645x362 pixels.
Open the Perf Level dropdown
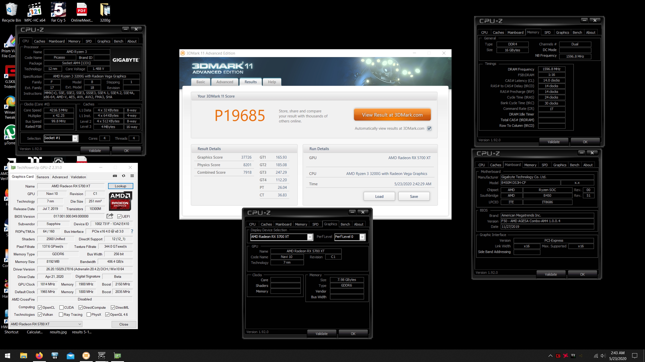(362, 237)
